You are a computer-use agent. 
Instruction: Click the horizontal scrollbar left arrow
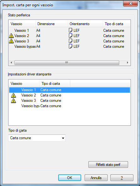click(11, 63)
